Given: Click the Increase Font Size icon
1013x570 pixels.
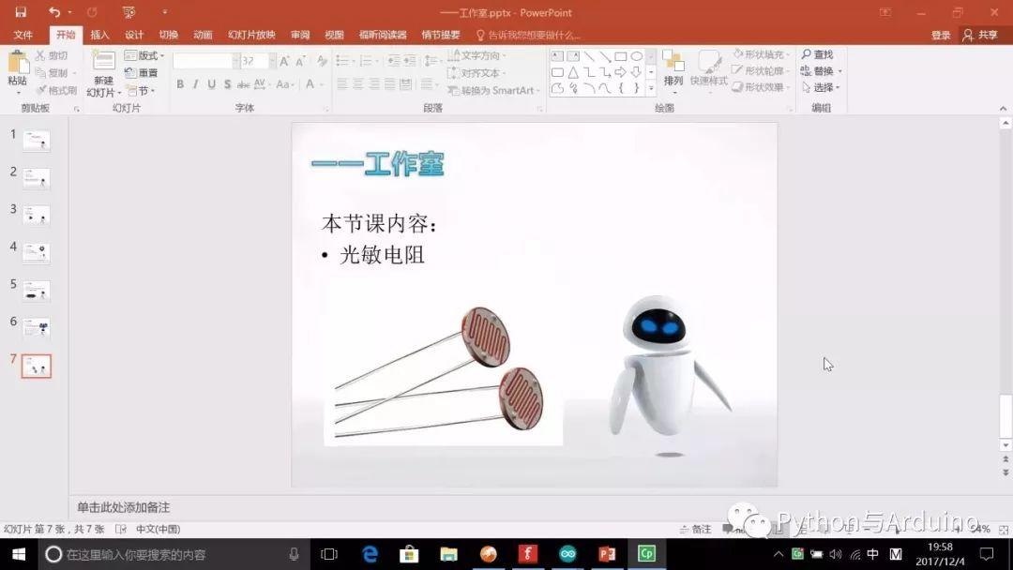Looking at the screenshot, I should point(284,61).
